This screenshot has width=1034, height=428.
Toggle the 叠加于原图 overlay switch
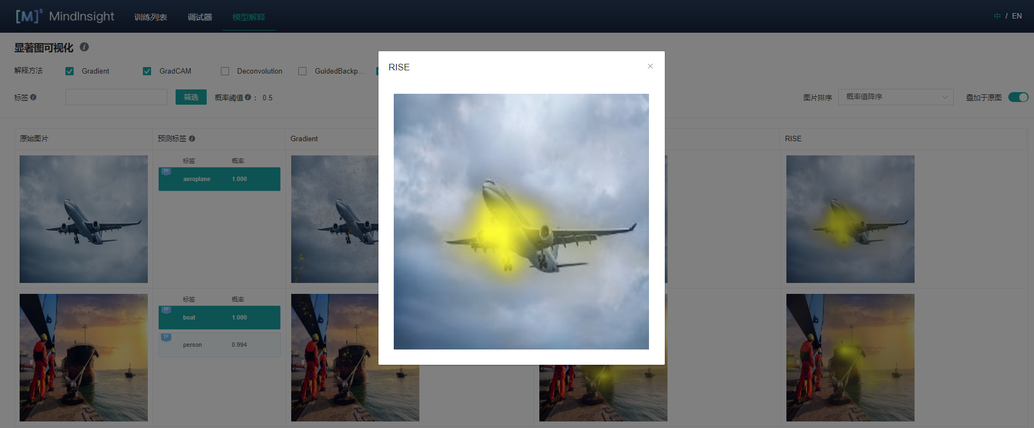[x=1018, y=97]
